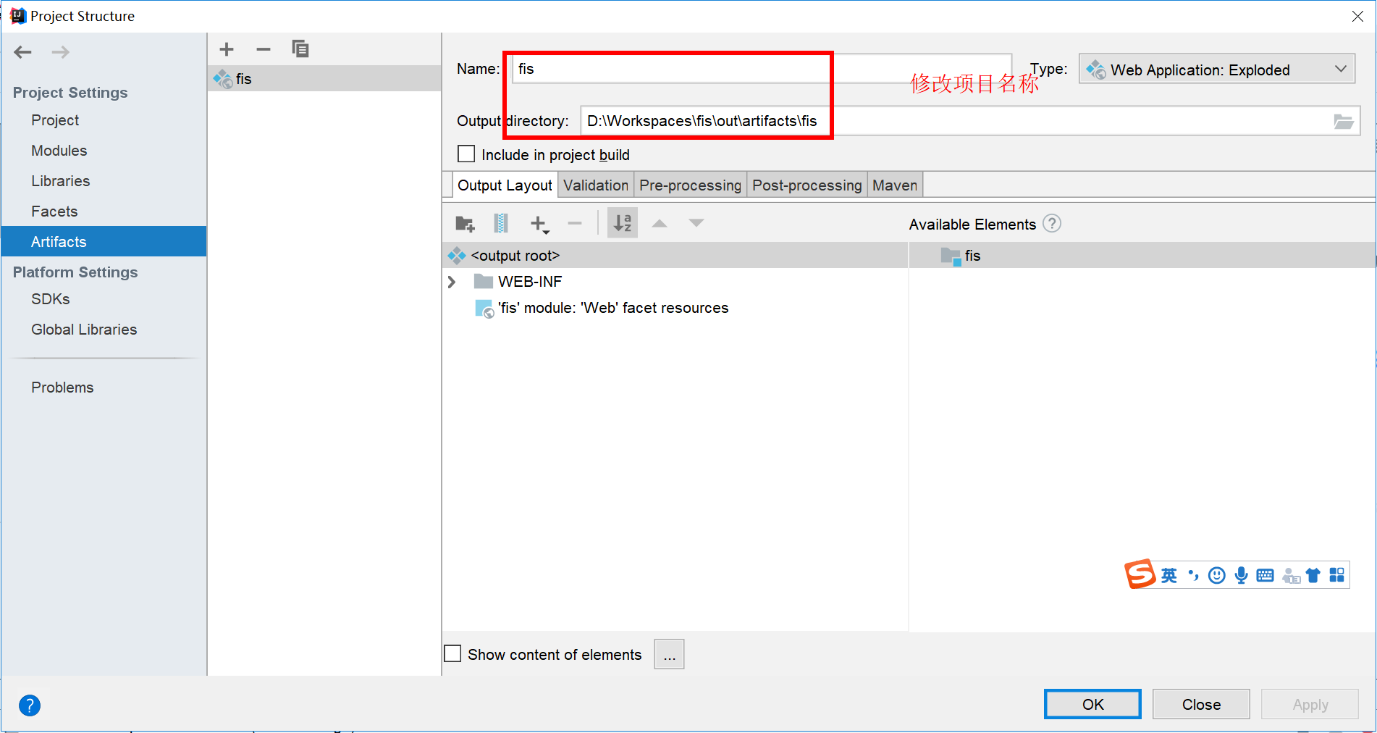Click the Close button
The height and width of the screenshot is (733, 1377).
1201,704
